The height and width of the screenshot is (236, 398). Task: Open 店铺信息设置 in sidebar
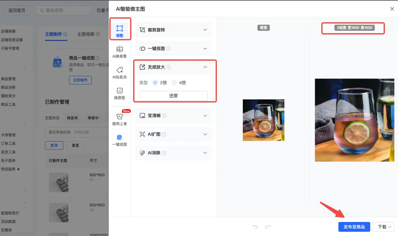point(12,40)
